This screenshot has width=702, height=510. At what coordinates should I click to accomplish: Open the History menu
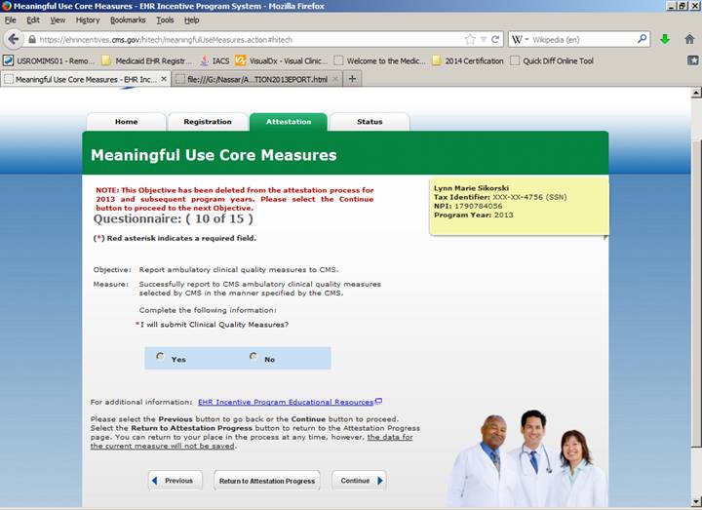88,20
